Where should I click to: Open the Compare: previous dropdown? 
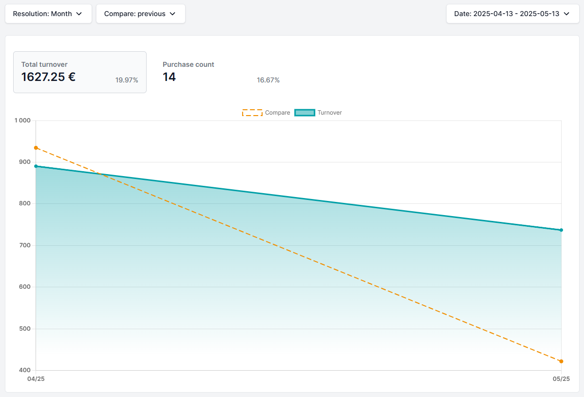pyautogui.click(x=140, y=14)
